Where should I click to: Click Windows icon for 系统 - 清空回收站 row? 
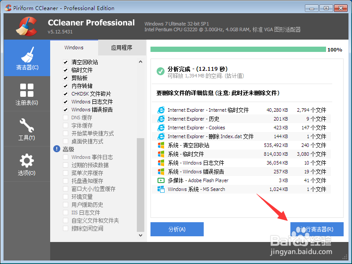pos(161,145)
